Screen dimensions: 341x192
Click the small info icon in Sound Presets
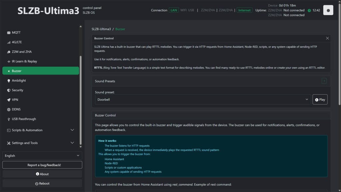(324, 81)
